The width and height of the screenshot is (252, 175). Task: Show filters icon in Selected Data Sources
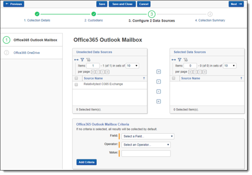pyautogui.click(x=180, y=60)
